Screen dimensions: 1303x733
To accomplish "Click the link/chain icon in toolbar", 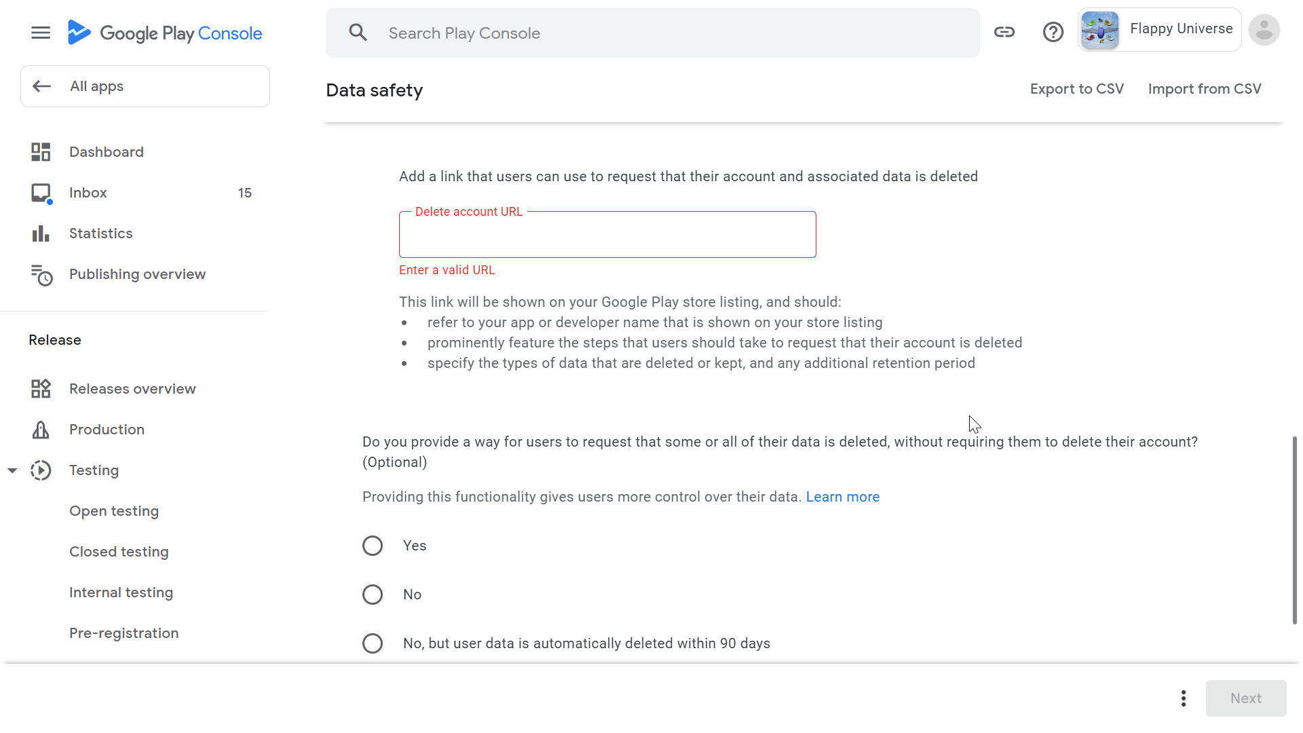I will 1005,32.
